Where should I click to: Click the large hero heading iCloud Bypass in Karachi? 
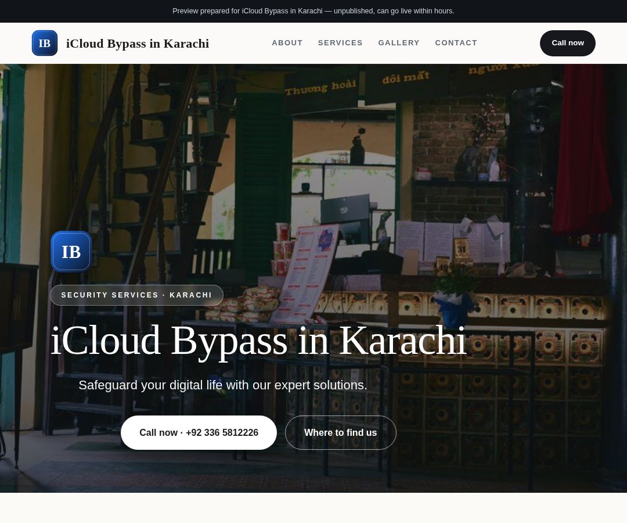tap(258, 341)
